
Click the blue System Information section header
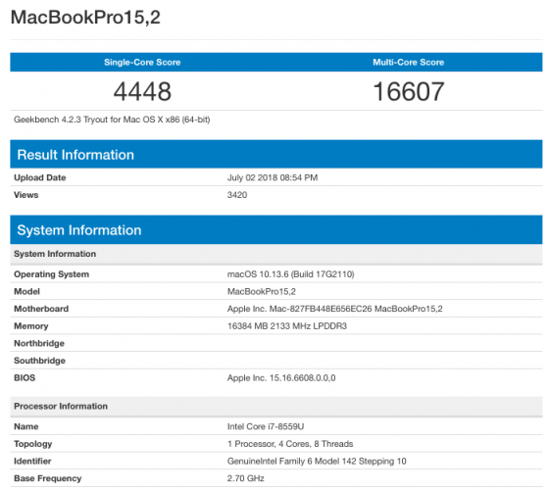pyautogui.click(x=276, y=229)
